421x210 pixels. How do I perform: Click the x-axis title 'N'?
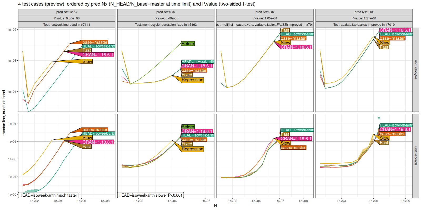click(x=215, y=206)
